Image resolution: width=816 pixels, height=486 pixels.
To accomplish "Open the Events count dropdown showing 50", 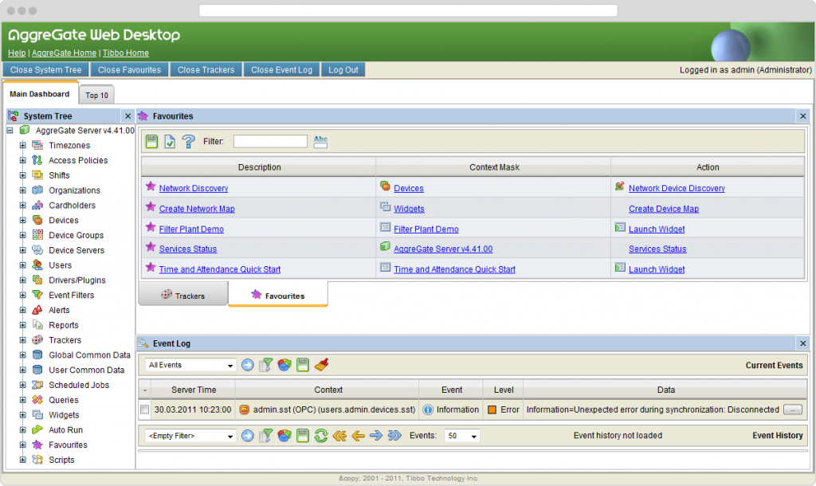I will (462, 436).
